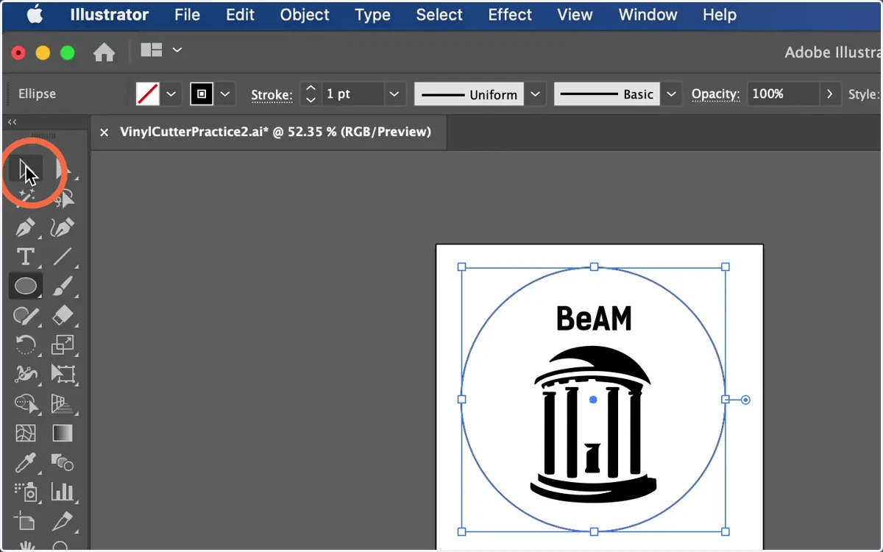Expand the Opacity slider arrow
This screenshot has height=552, width=883.
[830, 94]
